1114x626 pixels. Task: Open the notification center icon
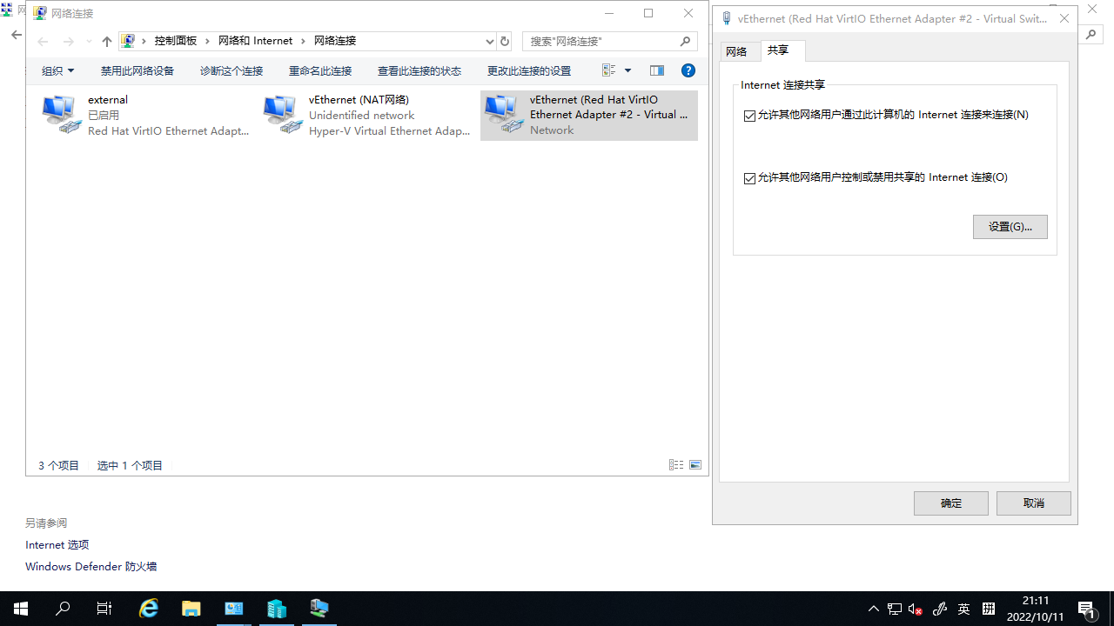(x=1086, y=609)
